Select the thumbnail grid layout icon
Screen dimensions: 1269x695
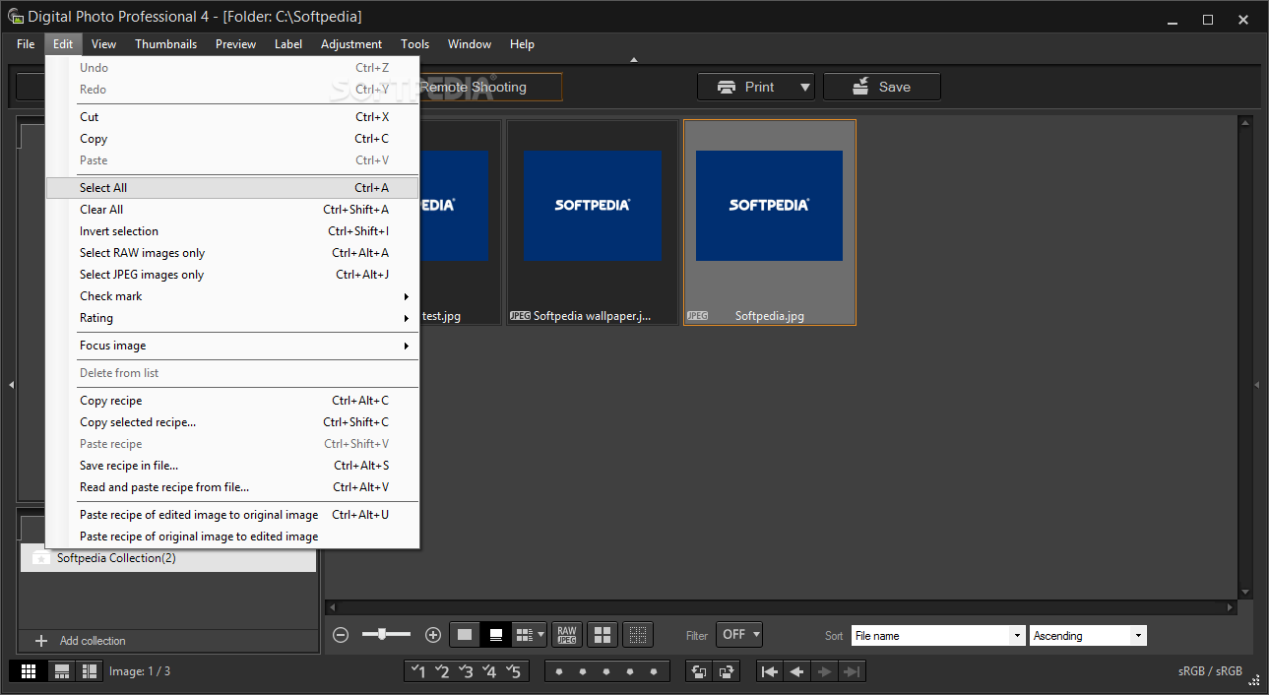pos(29,671)
